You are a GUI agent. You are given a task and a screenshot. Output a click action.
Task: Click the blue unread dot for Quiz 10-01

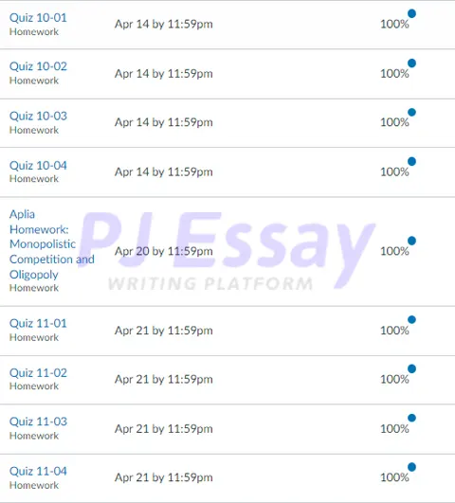click(412, 13)
